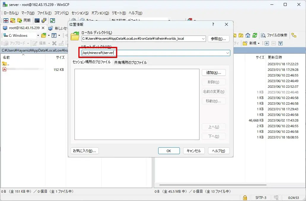
Task: Click the plus select-files icon
Action: click(x=267, y=43)
